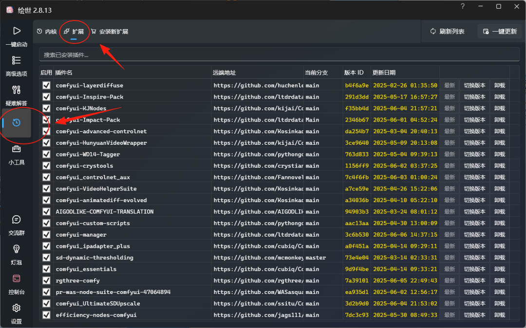Open 设置 gear icon
The height and width of the screenshot is (328, 526).
[17, 308]
